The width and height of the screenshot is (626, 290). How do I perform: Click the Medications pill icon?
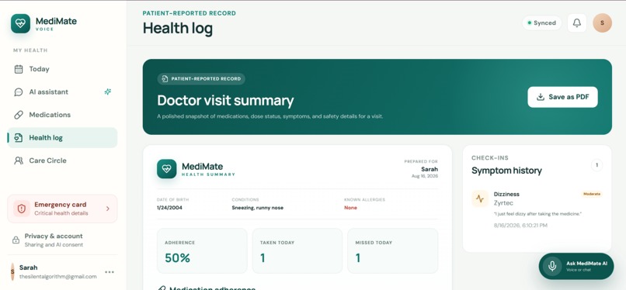pyautogui.click(x=19, y=115)
